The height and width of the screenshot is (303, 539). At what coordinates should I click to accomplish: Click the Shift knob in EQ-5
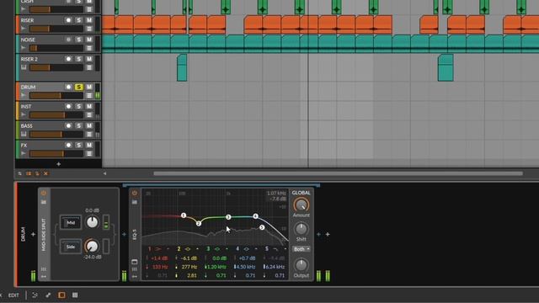click(x=302, y=229)
